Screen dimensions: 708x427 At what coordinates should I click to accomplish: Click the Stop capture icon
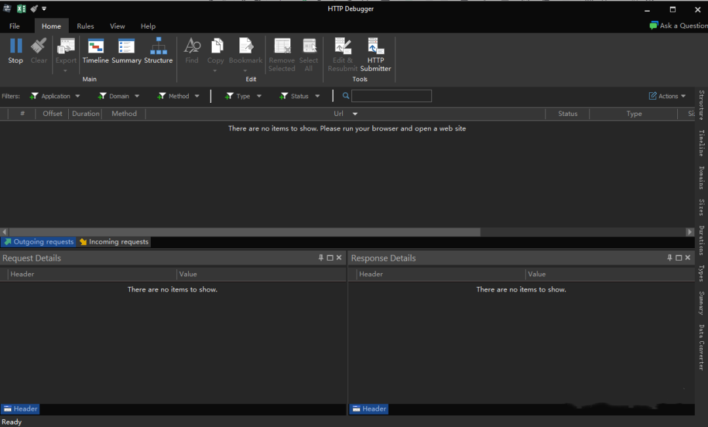(16, 46)
